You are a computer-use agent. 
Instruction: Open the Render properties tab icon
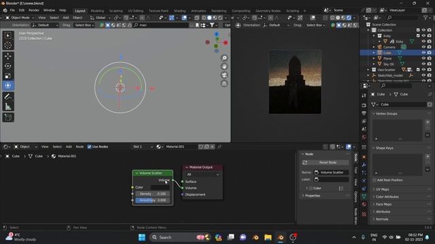tap(364, 106)
